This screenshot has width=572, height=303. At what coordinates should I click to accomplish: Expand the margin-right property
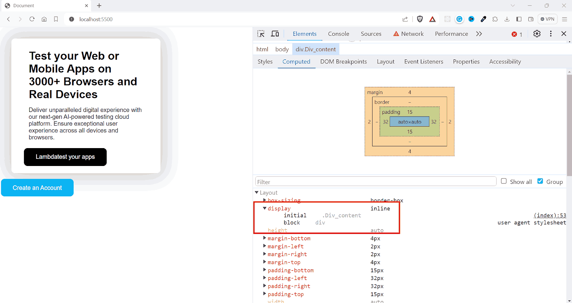coord(265,254)
